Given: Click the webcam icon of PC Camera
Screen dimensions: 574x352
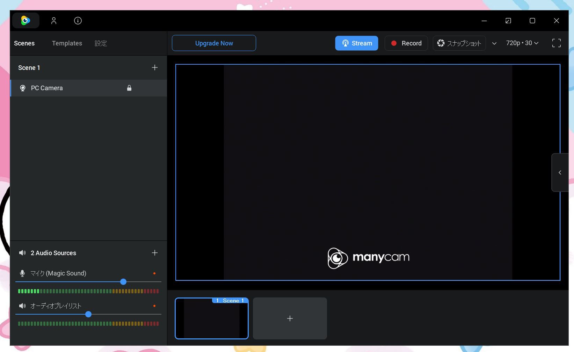Looking at the screenshot, I should point(23,88).
